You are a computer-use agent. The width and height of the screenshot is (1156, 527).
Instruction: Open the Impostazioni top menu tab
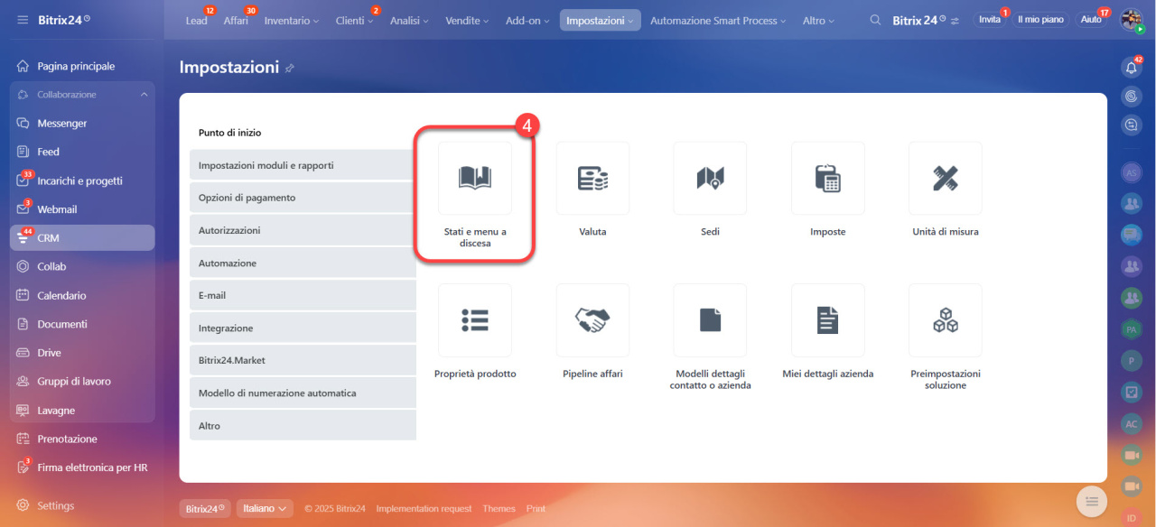coord(600,20)
